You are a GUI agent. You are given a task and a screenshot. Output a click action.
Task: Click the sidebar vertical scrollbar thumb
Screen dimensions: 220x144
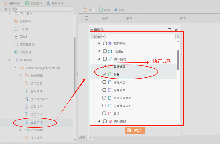click(x=75, y=65)
